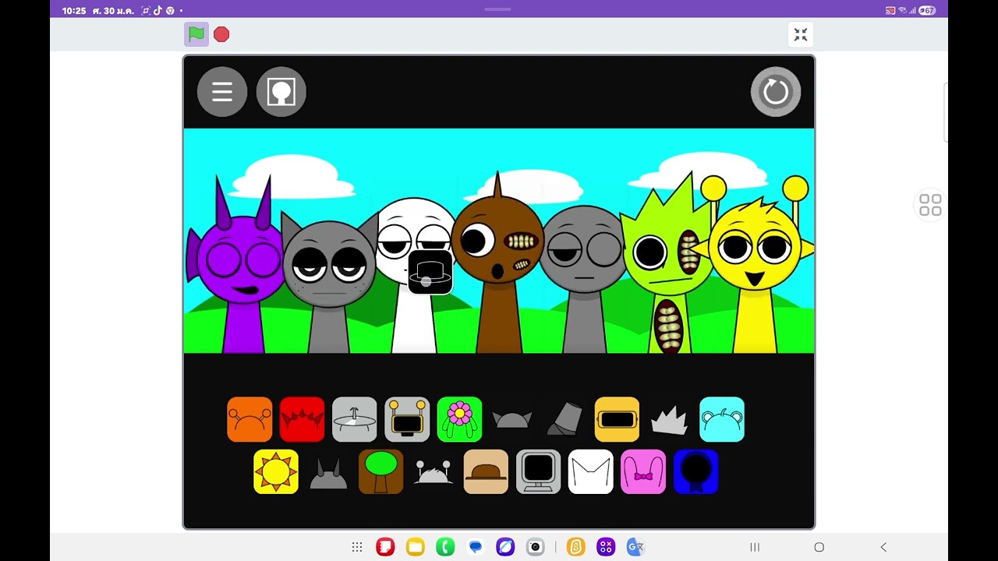This screenshot has width=998, height=561.
Task: Pick the cyan bear-eared character icon
Action: click(722, 419)
